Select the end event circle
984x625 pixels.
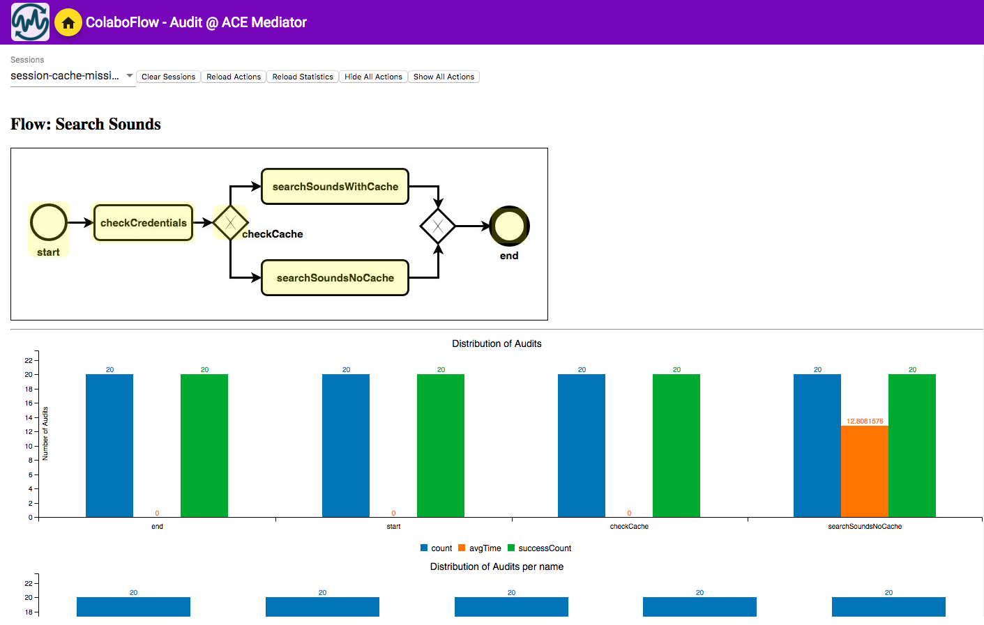pos(509,226)
